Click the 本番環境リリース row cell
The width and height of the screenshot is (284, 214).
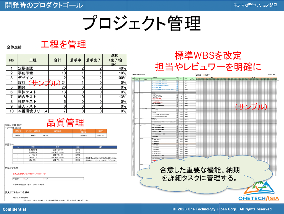(x=33, y=111)
